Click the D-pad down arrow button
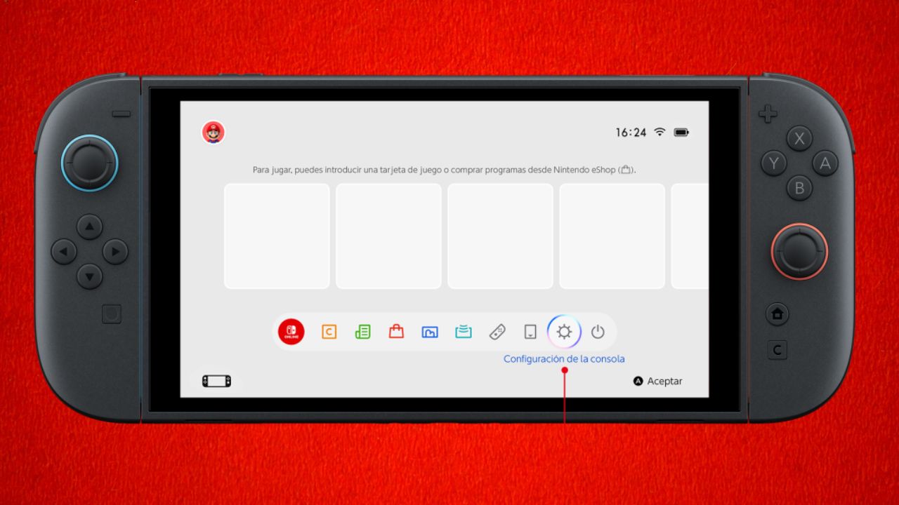 [x=89, y=276]
